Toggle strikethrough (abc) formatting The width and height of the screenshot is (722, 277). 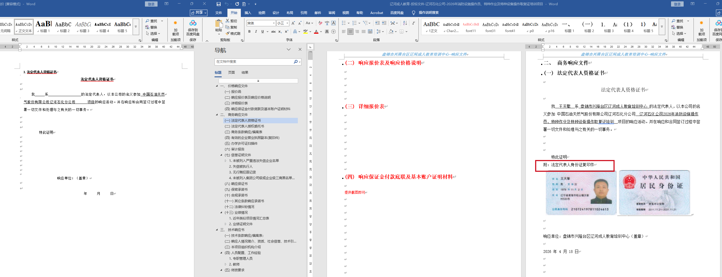point(273,32)
